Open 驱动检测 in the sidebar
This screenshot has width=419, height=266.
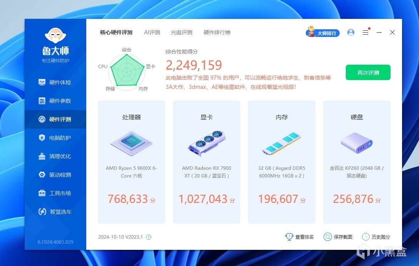[55, 175]
